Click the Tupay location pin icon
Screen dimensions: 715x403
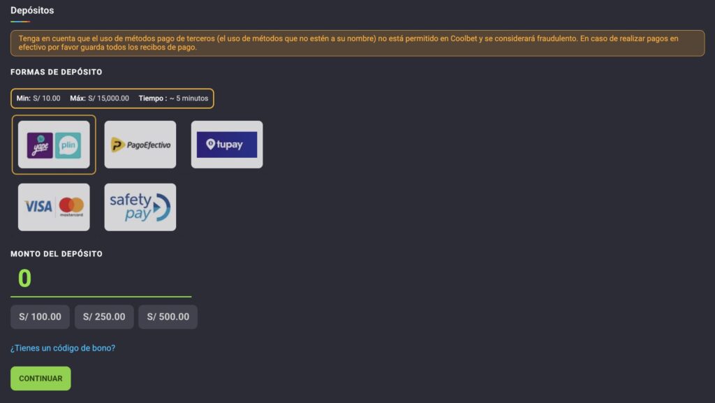coord(211,145)
